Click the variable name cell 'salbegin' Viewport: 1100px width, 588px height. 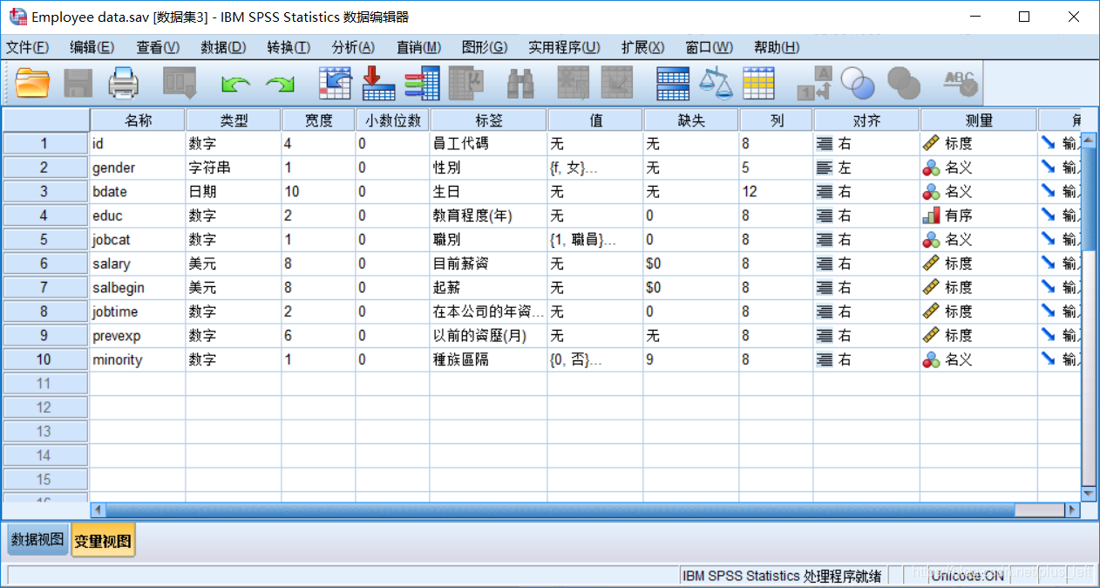(138, 287)
